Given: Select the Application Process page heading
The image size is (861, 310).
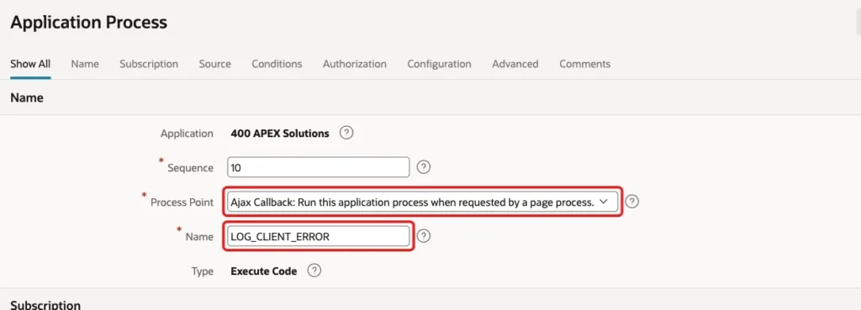Looking at the screenshot, I should click(89, 23).
